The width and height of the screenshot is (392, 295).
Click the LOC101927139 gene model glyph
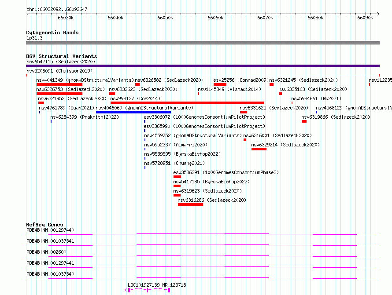point(148,290)
